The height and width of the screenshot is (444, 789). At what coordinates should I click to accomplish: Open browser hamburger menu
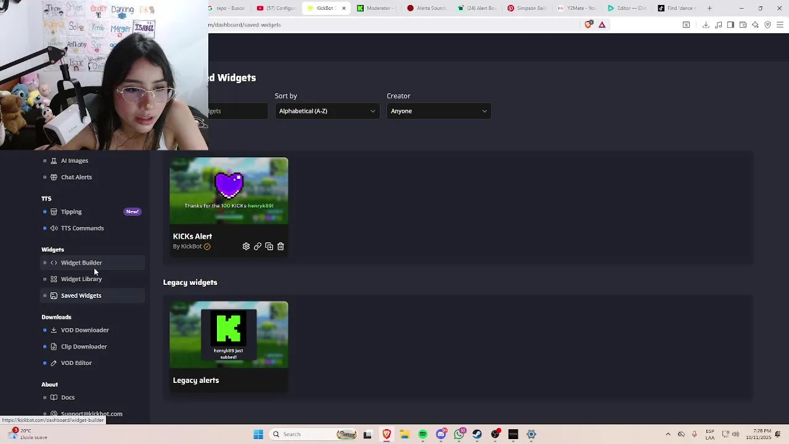coord(780,25)
